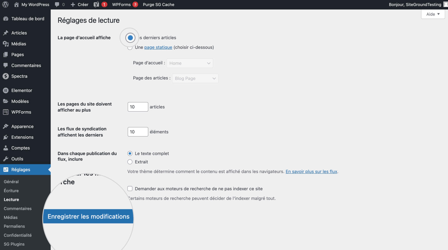Open the Confidentialité settings submenu
The image size is (448, 250).
click(18, 235)
